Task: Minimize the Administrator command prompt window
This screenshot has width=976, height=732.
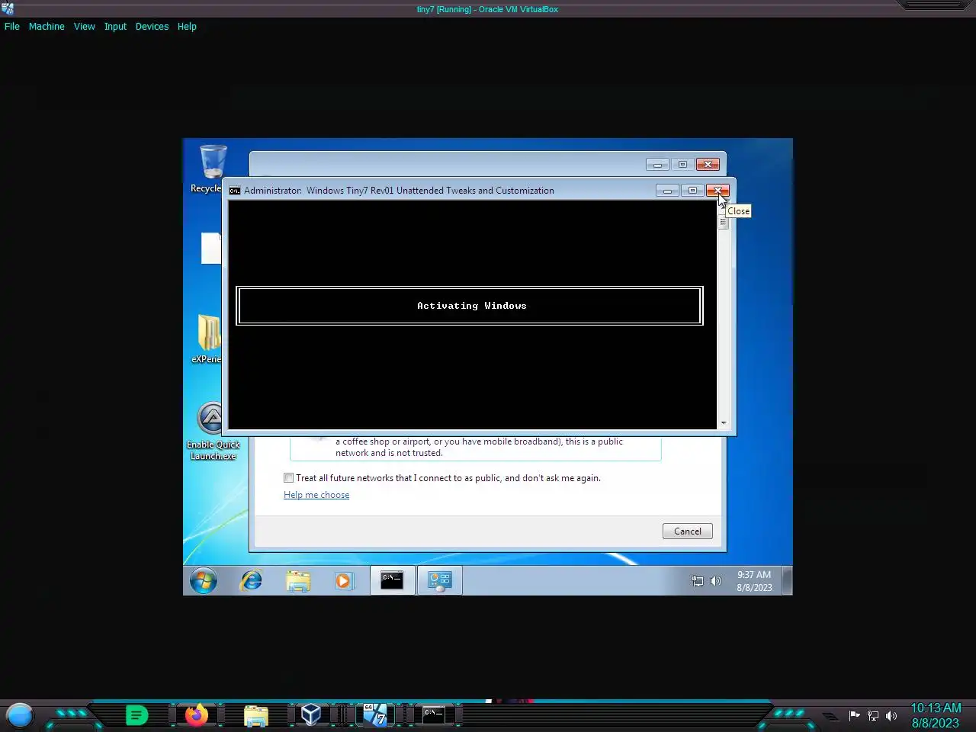Action: point(667,191)
